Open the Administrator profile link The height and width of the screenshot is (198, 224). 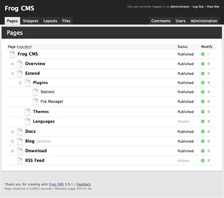180,7
